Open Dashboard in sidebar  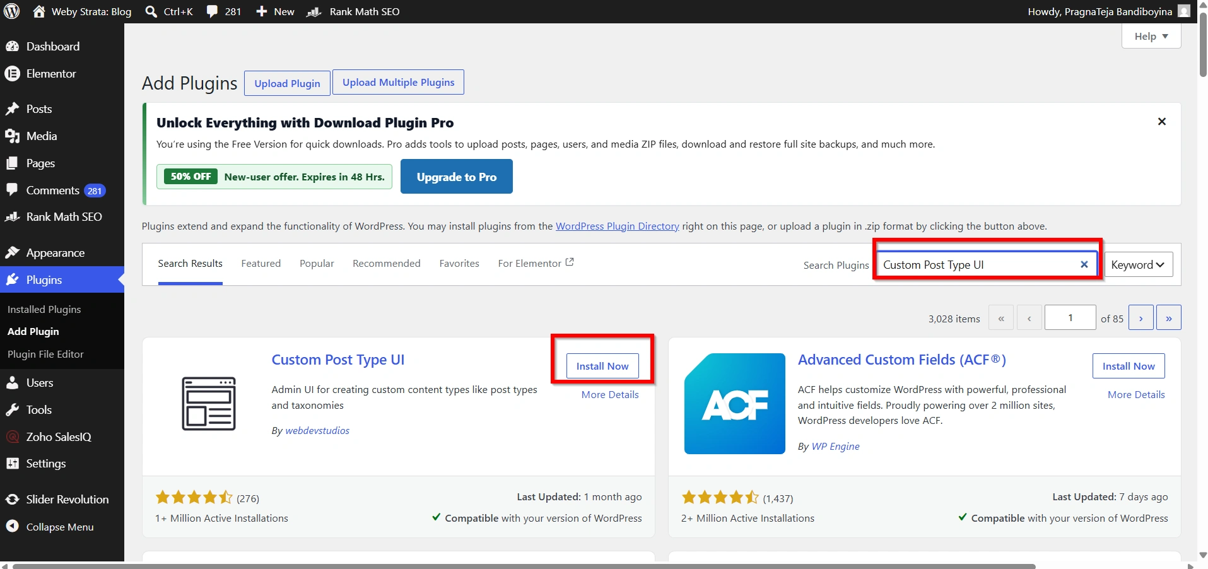click(62, 46)
